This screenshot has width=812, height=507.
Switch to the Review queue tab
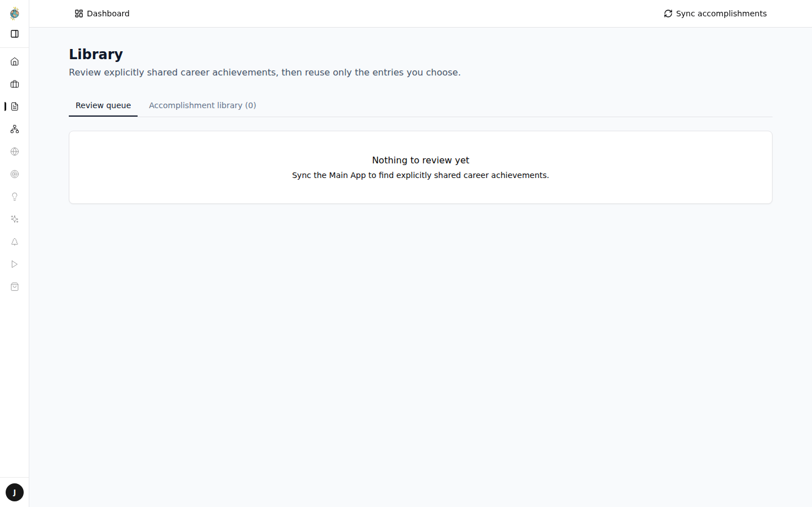click(103, 105)
